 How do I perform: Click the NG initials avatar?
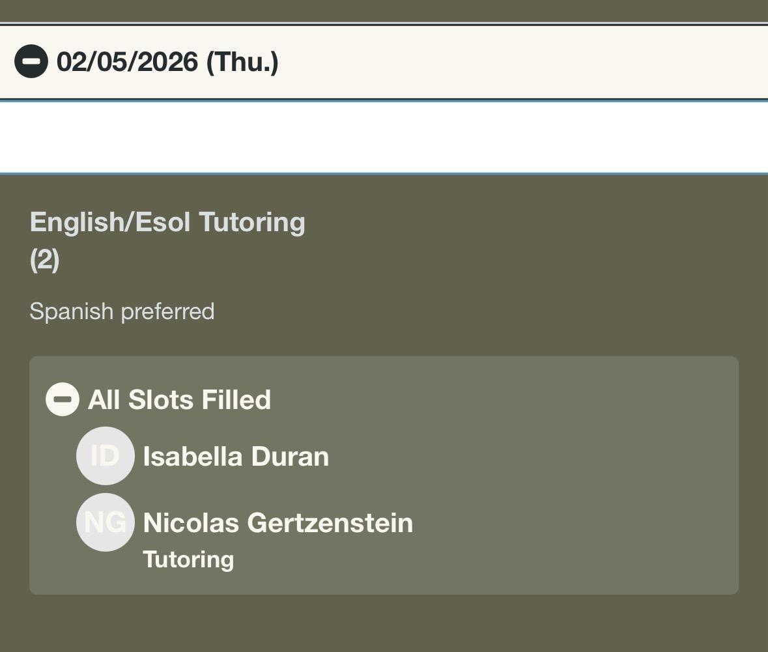pyautogui.click(x=106, y=522)
